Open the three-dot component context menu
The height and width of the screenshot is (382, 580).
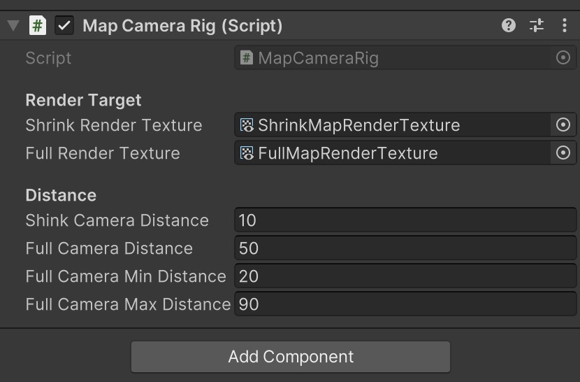click(564, 26)
